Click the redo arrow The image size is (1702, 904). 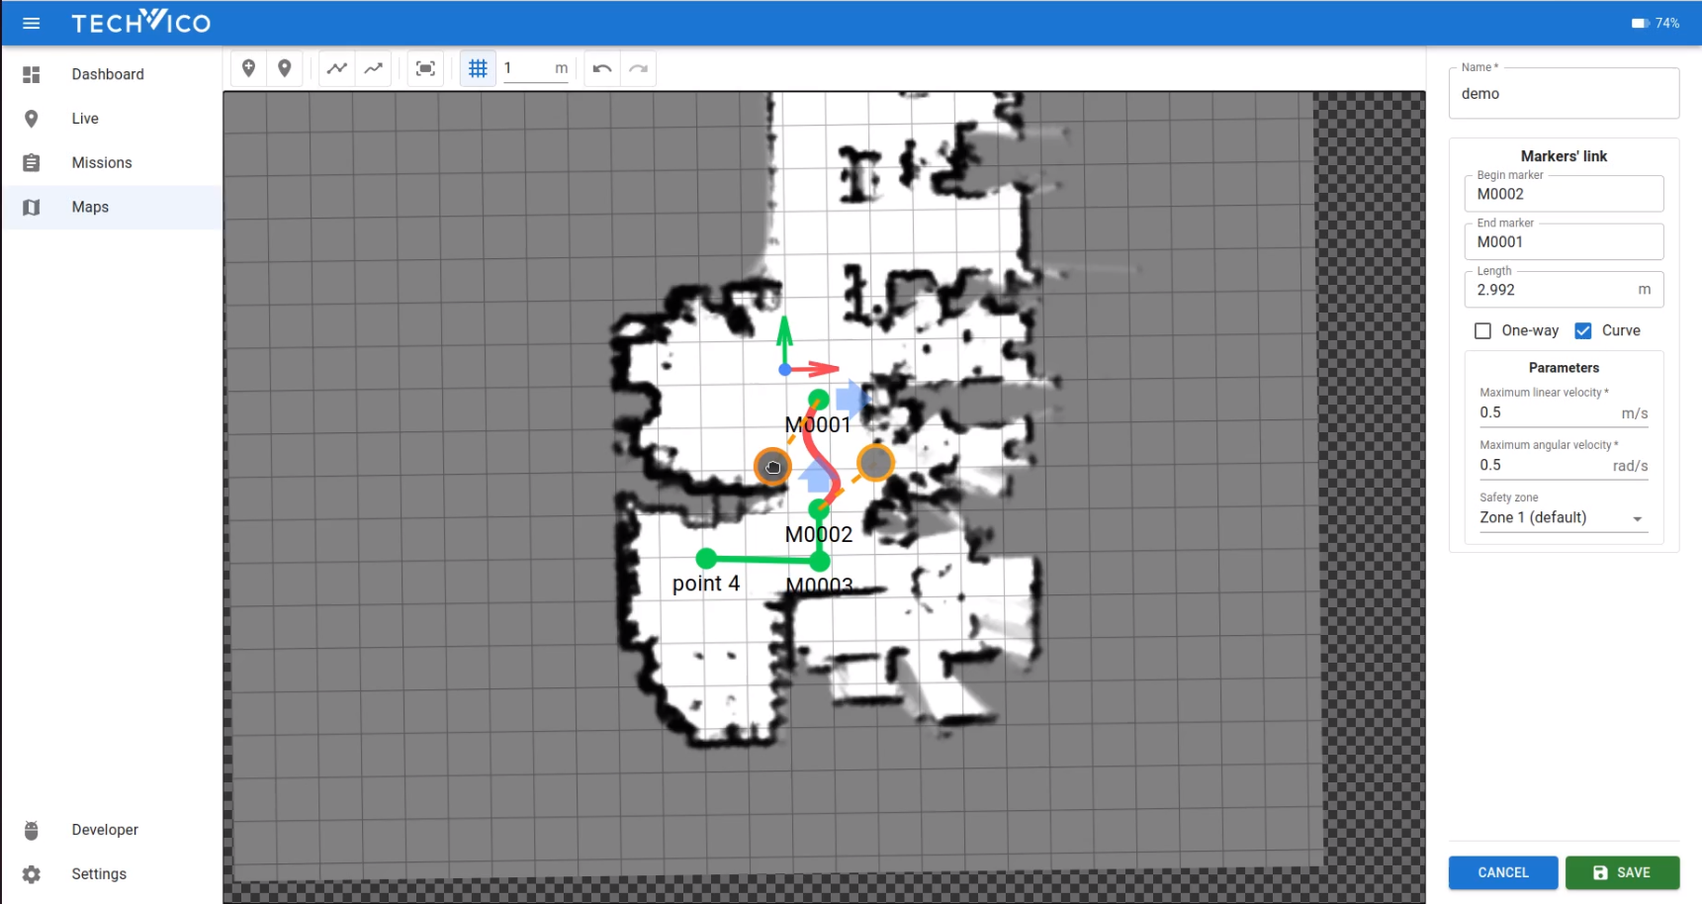(x=639, y=68)
